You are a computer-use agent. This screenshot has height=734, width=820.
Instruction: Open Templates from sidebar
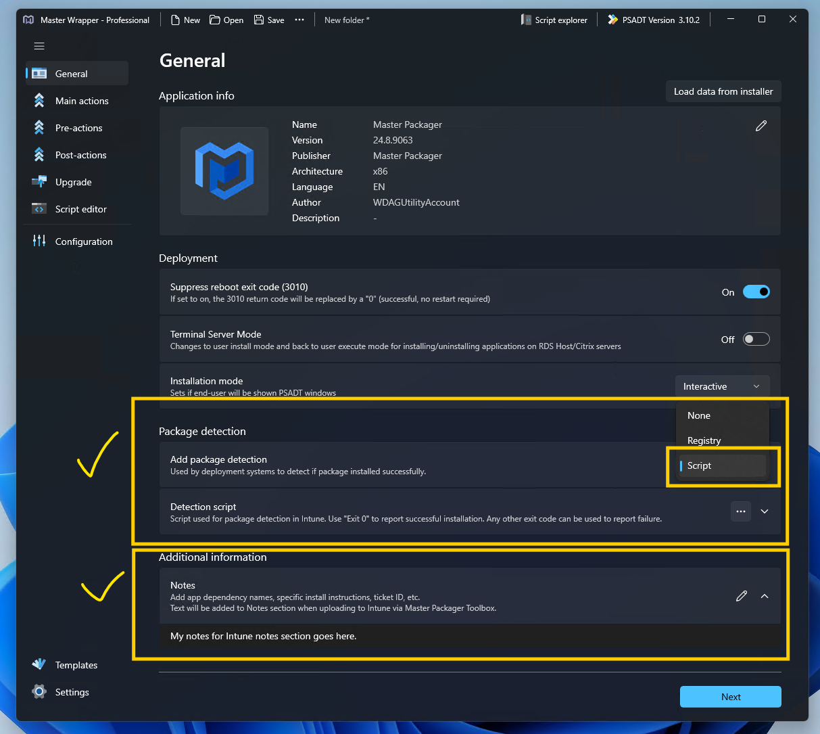(x=77, y=665)
